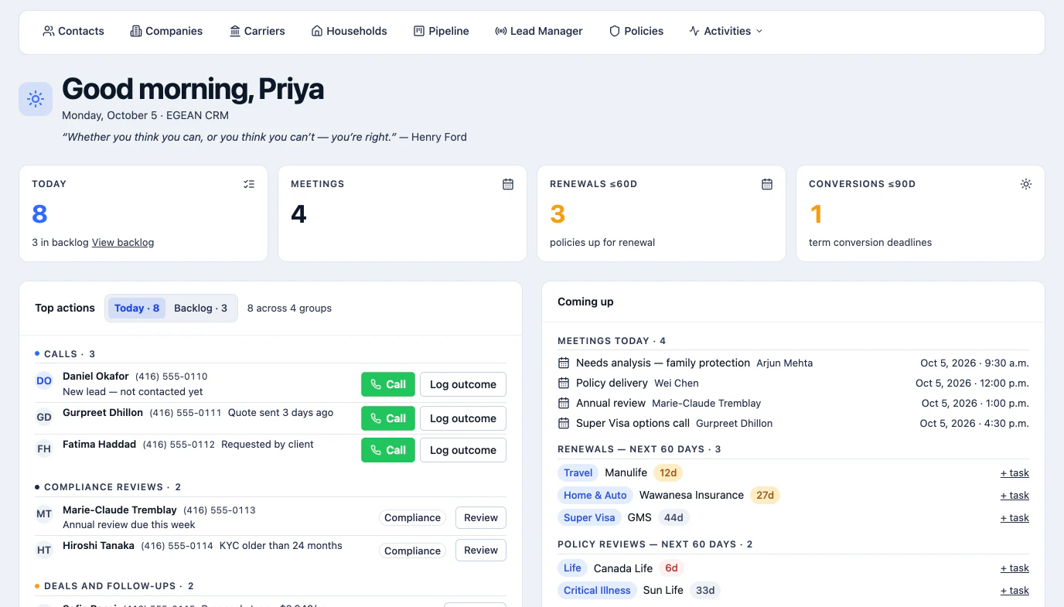Click Fatima Haddad's FH avatar
The width and height of the screenshot is (1064, 607).
(44, 448)
